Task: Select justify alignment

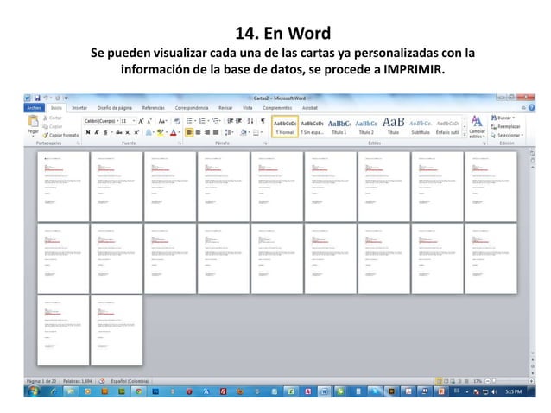Action: tap(216, 132)
